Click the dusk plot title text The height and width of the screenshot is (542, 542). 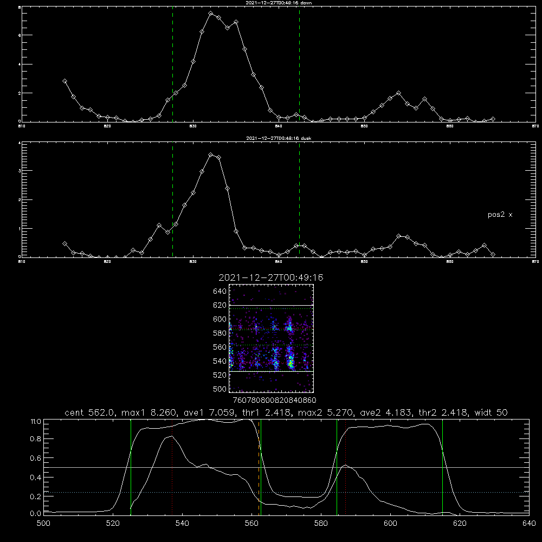click(279, 138)
